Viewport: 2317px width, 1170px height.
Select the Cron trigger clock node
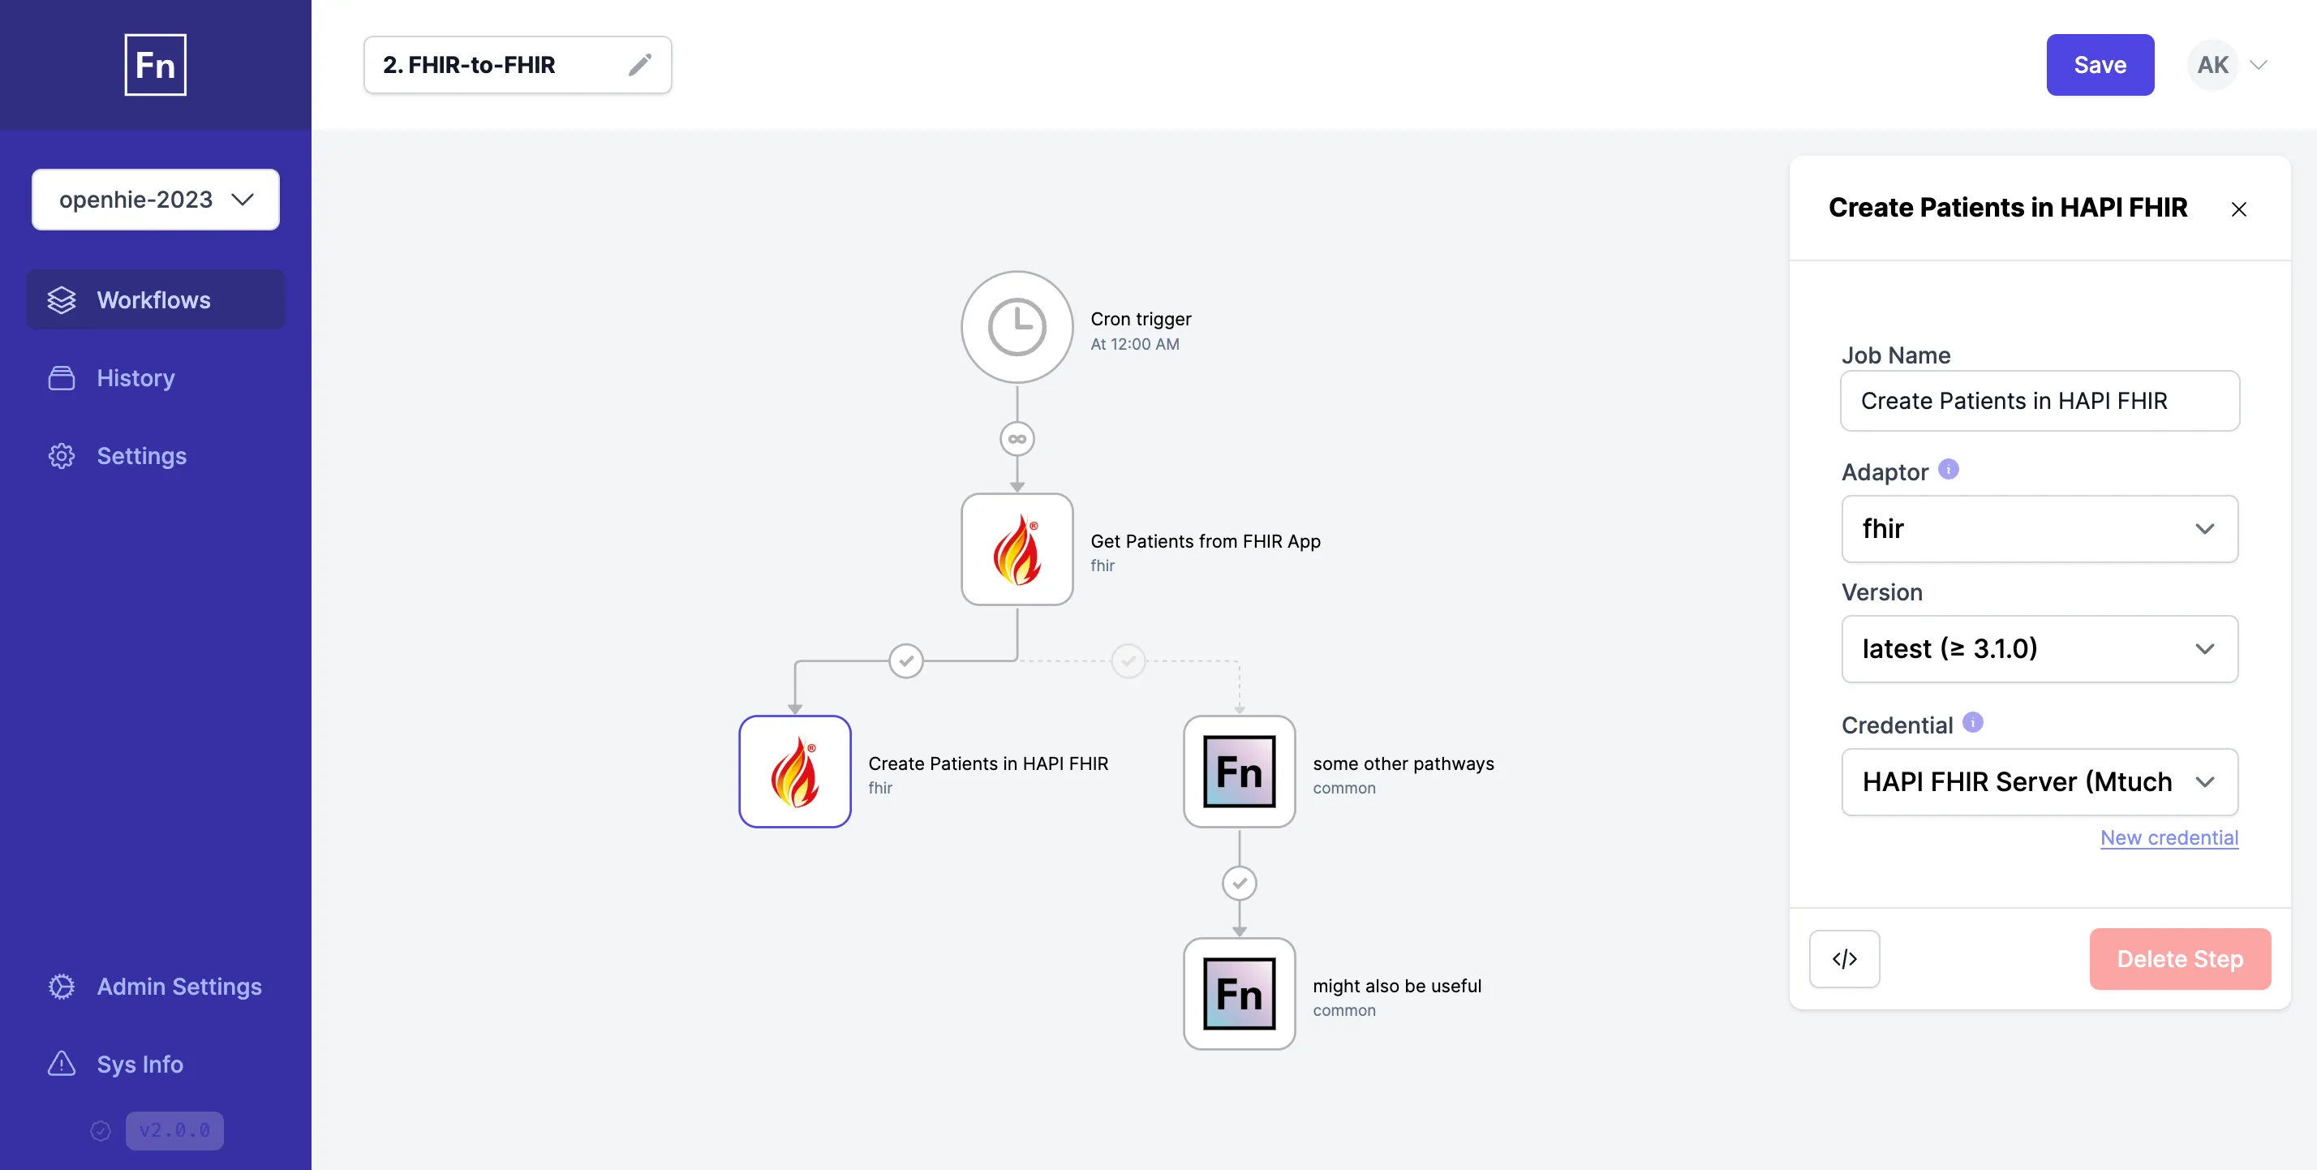point(1017,327)
